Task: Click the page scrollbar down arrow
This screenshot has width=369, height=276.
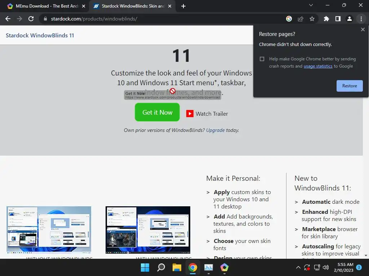Action: click(x=366, y=256)
